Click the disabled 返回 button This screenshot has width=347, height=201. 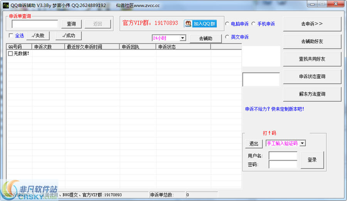98,24
